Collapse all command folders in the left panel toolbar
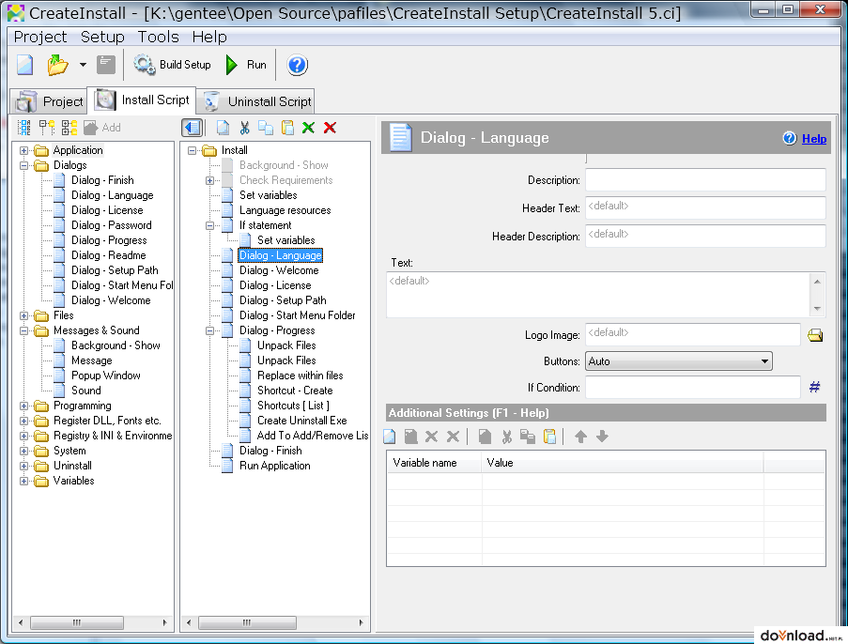848x644 pixels. [x=47, y=128]
